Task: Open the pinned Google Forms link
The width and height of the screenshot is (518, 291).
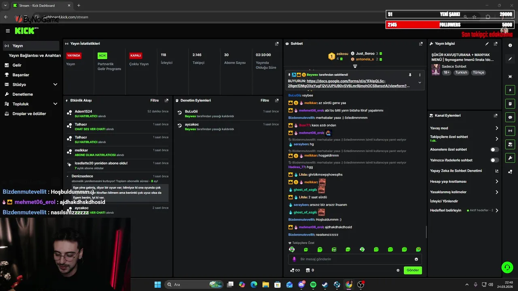Action: coord(349,83)
